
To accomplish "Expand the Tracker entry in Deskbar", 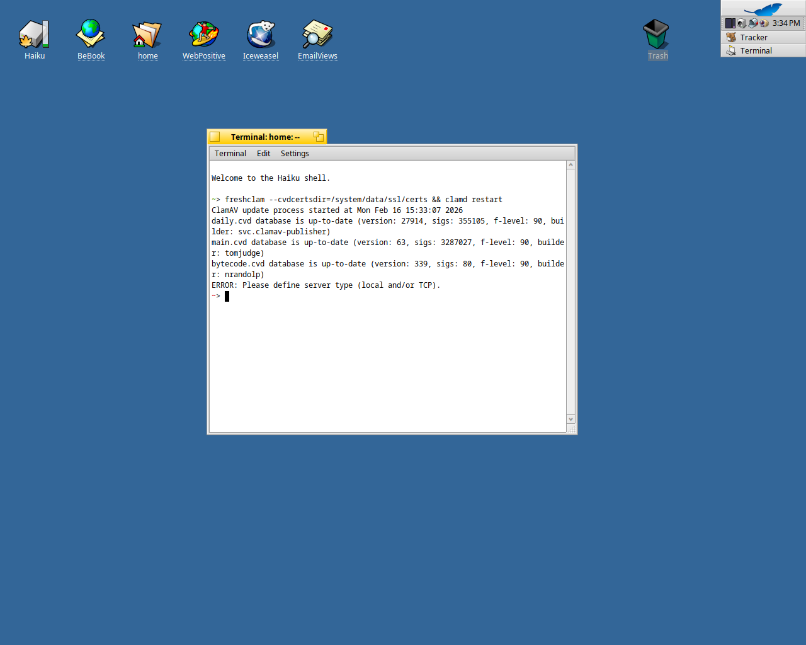I will 754,38.
